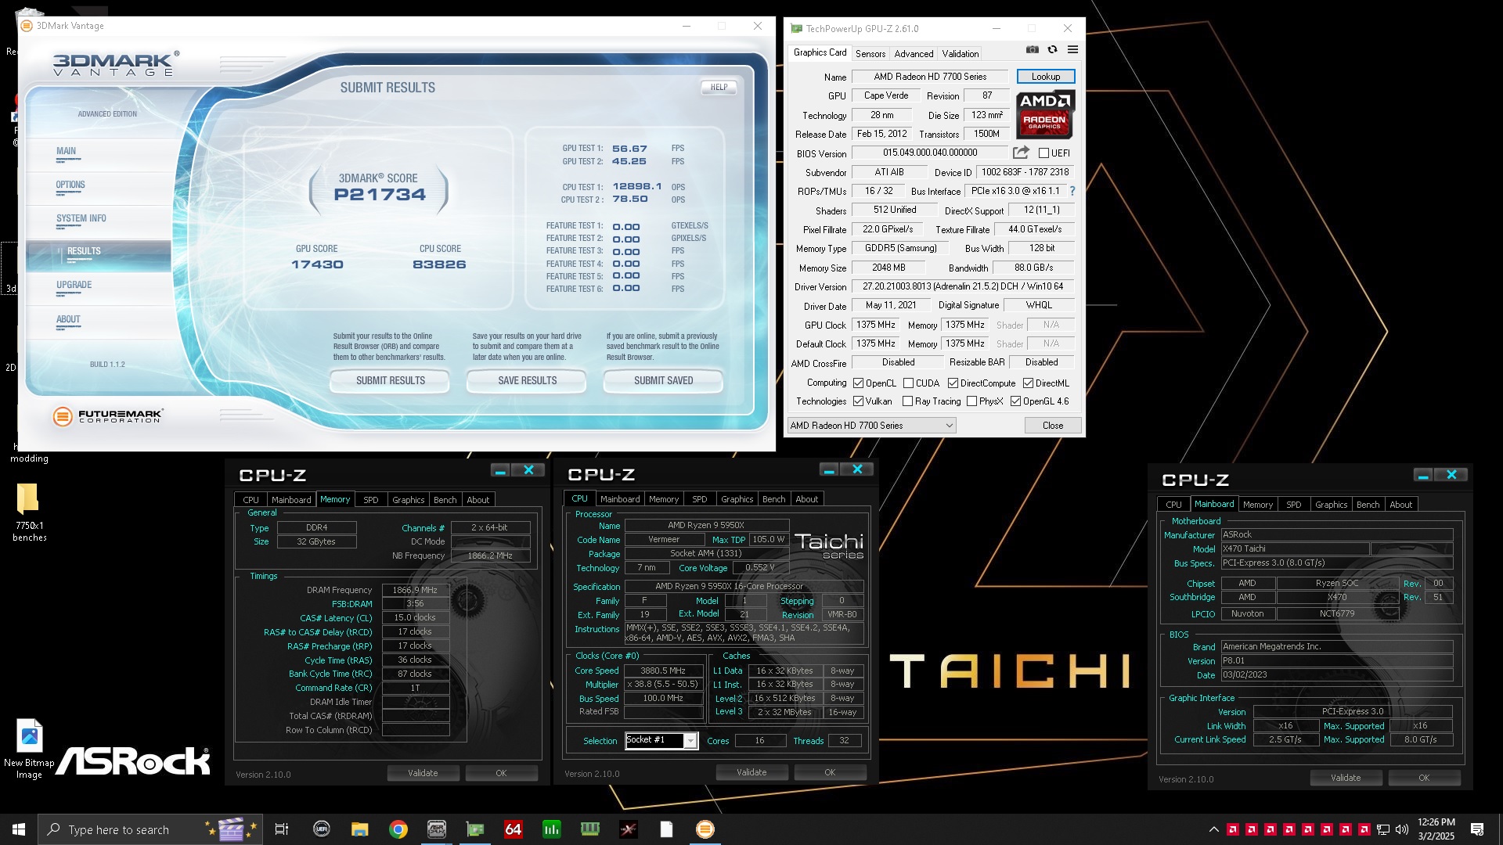Open About tab in the CPU tab CPU-Z window
The height and width of the screenshot is (845, 1503).
[806, 498]
